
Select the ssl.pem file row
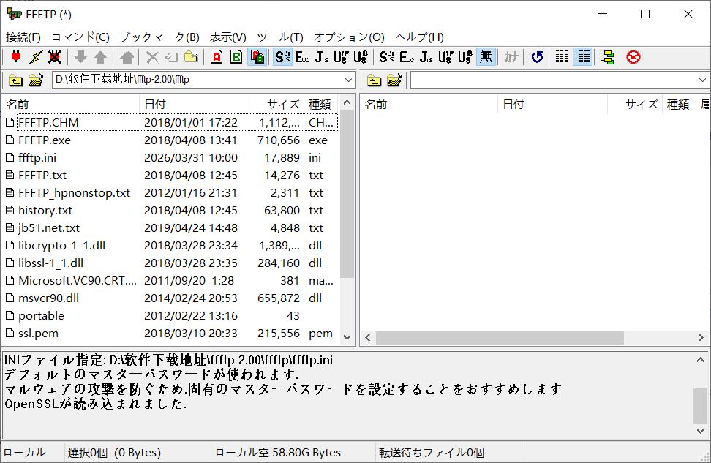(x=170, y=334)
